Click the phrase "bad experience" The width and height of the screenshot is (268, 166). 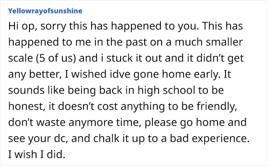pos(209,139)
